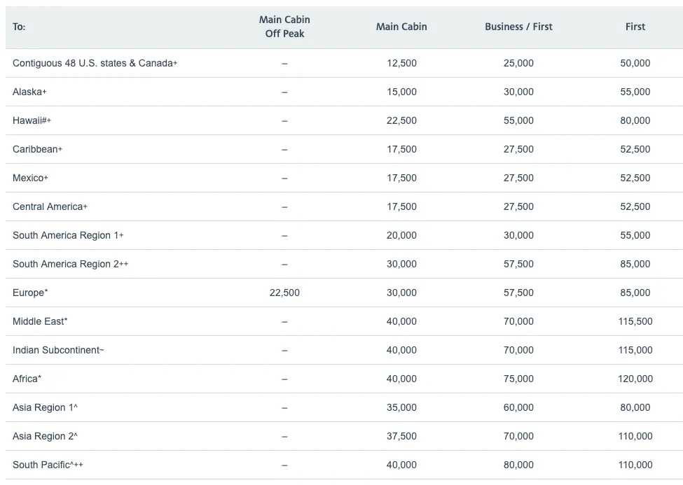Click the Asia Region 1 row label
The height and width of the screenshot is (485, 683).
(x=45, y=407)
